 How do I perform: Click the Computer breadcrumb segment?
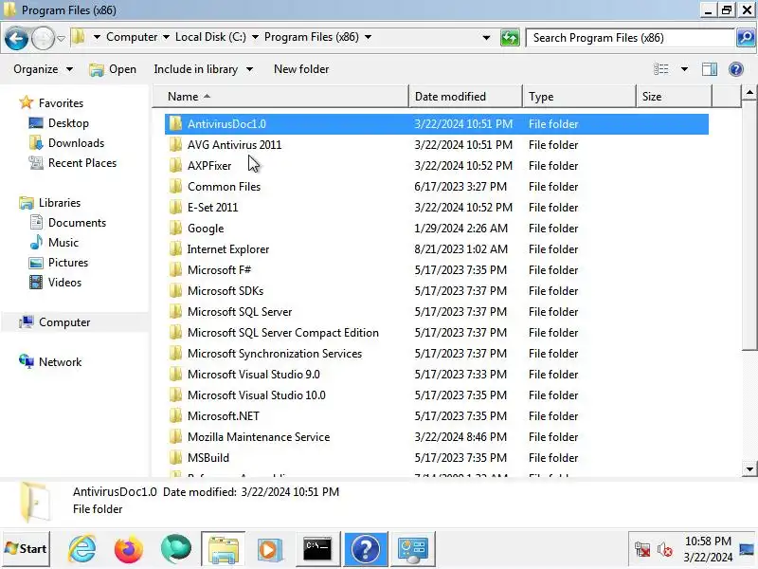(x=132, y=37)
